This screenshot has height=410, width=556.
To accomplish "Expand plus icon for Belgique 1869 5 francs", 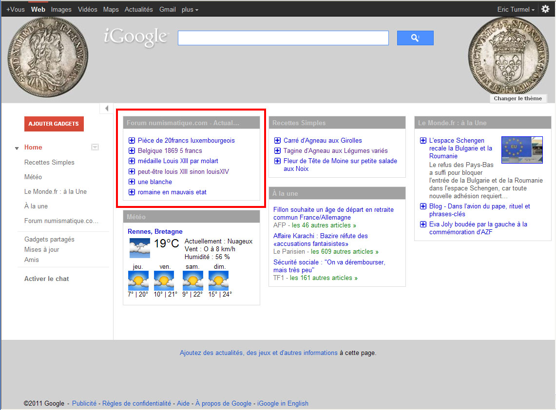I will click(132, 150).
